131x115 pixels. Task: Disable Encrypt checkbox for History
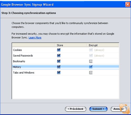click(91, 67)
